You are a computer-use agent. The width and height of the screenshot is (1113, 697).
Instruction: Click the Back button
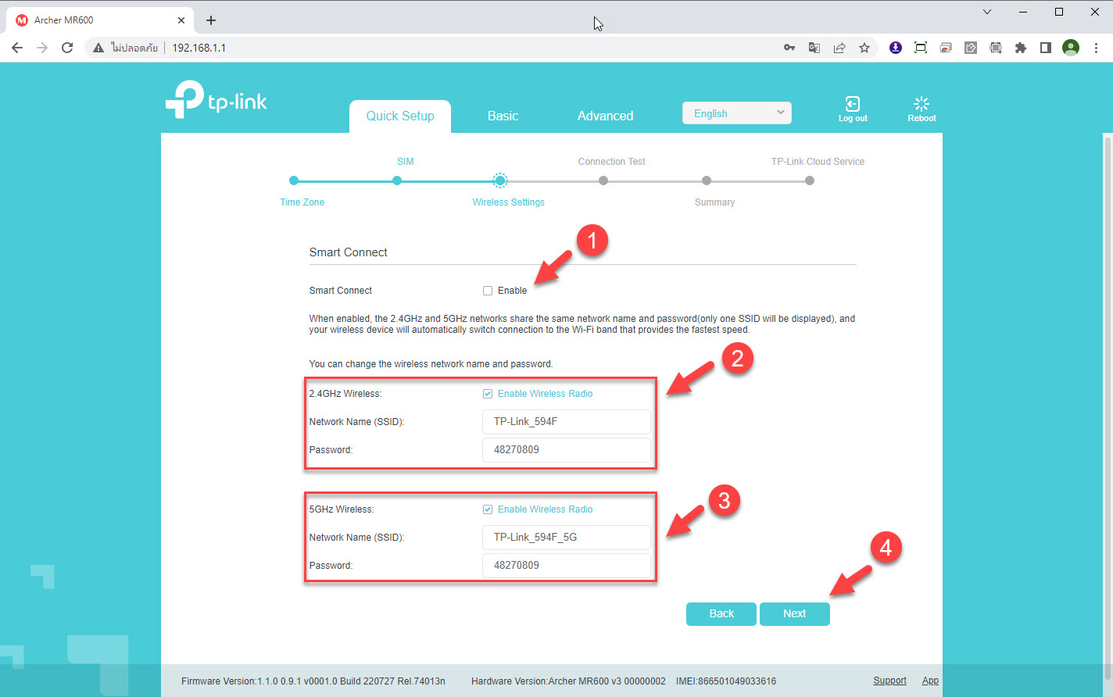721,613
